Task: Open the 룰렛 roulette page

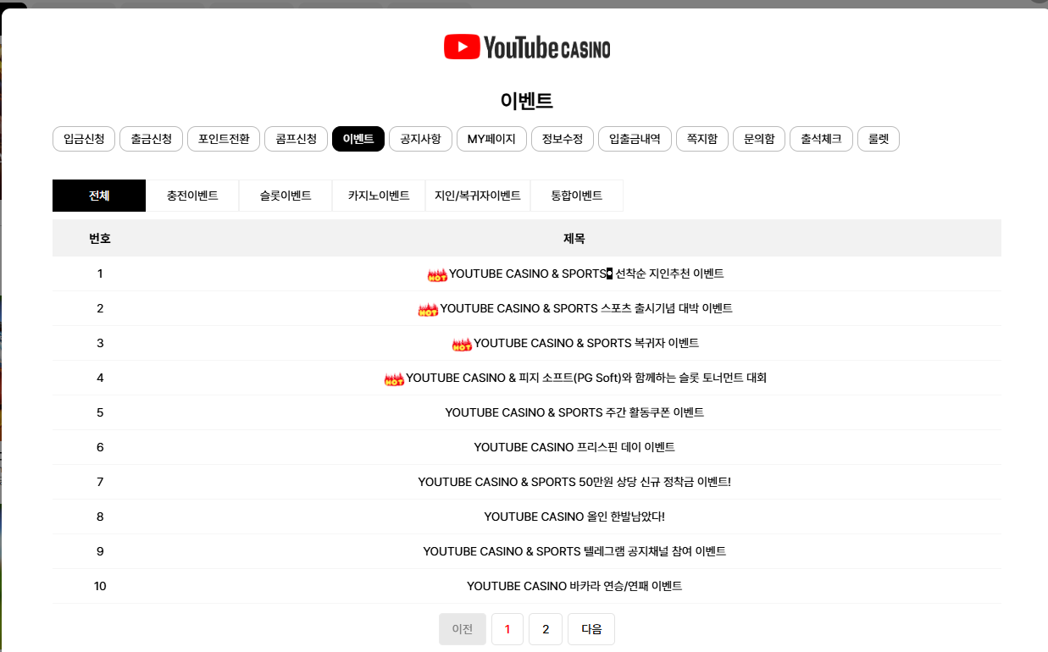Action: 879,139
